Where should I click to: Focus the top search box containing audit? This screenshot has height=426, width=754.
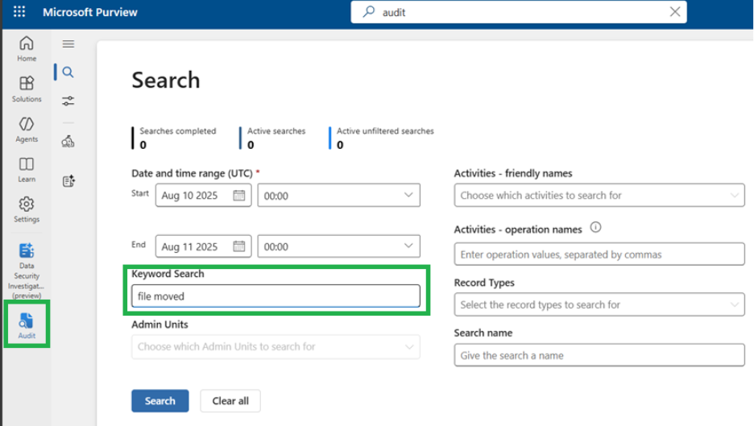[x=519, y=12]
